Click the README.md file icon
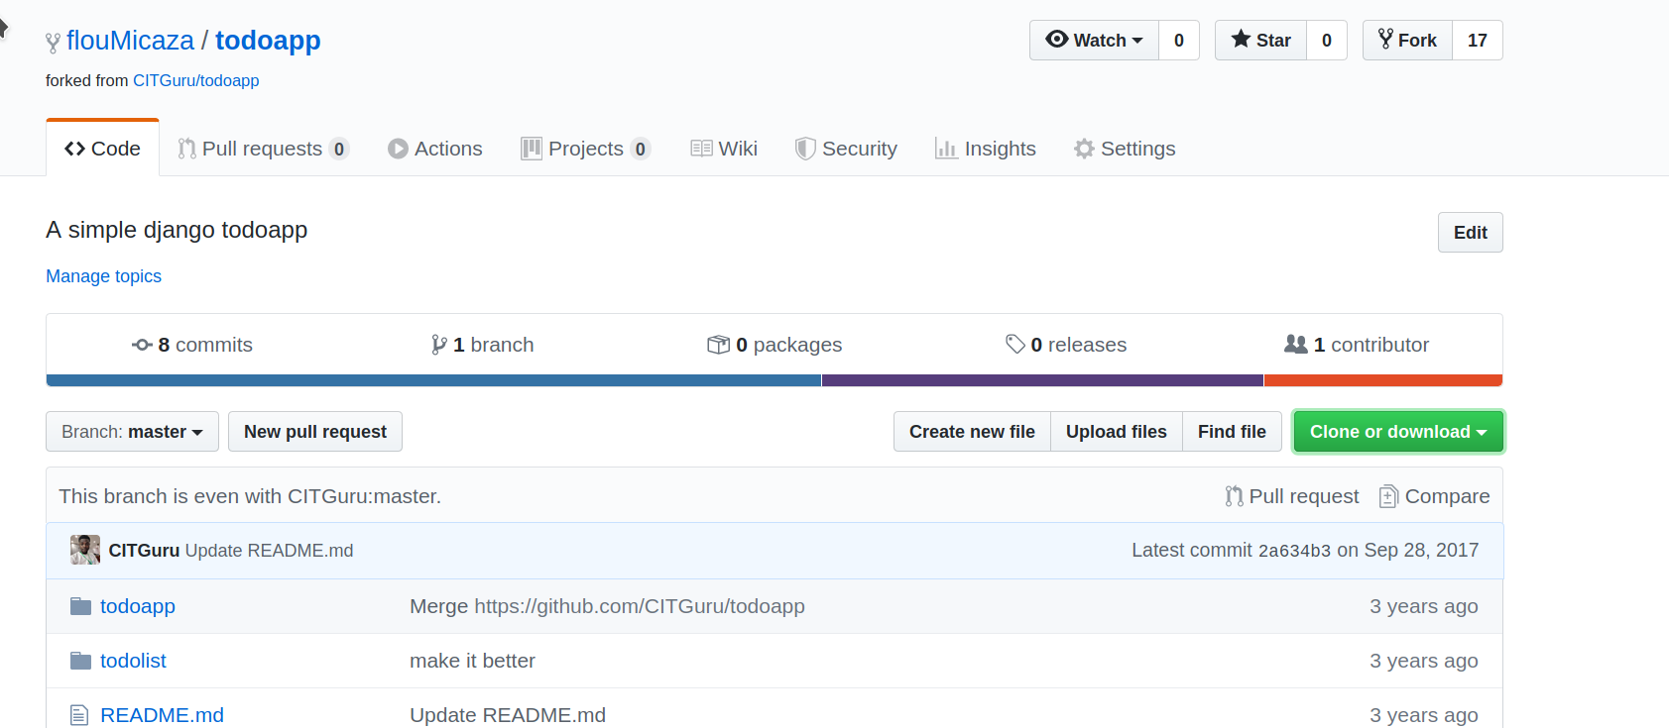The height and width of the screenshot is (728, 1669). point(79,715)
